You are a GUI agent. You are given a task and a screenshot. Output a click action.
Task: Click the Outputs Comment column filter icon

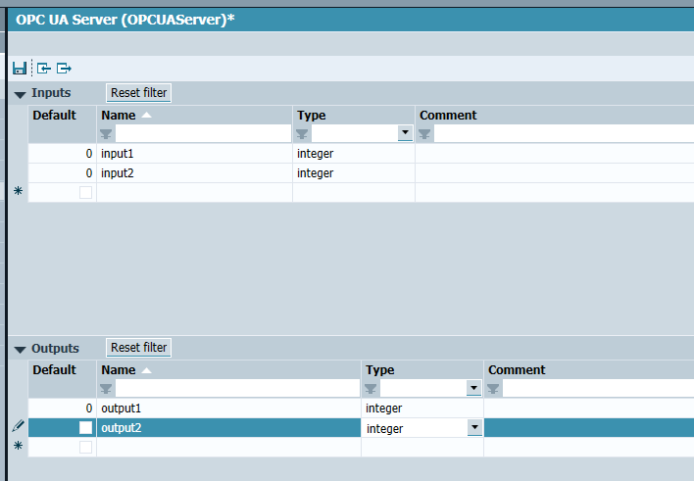(493, 389)
